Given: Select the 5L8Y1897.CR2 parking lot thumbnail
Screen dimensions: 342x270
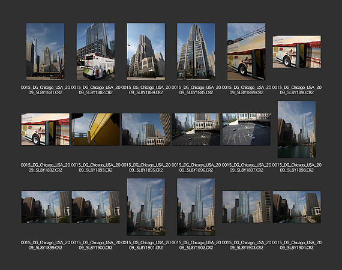Looking at the screenshot, I should (x=247, y=130).
